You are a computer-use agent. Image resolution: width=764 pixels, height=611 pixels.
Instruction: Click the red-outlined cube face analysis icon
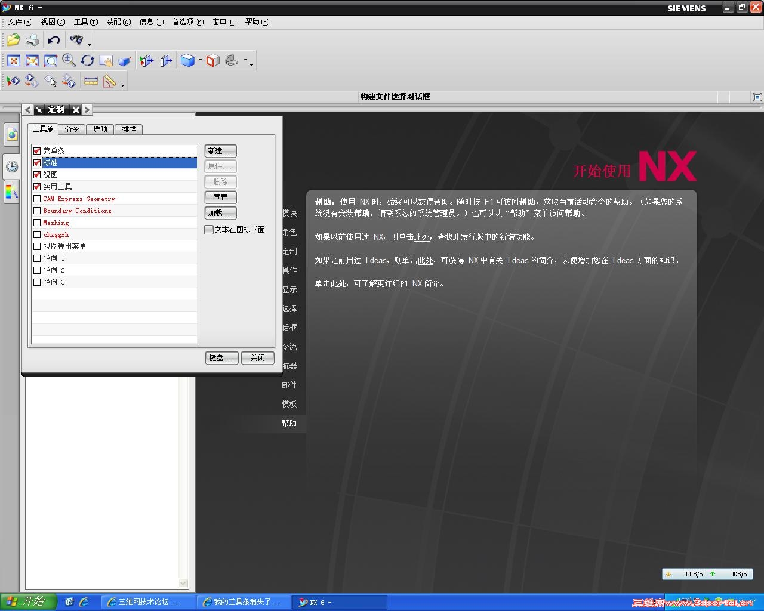point(213,60)
